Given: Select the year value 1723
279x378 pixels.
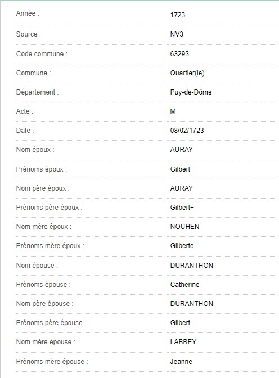Looking at the screenshot, I should pos(178,15).
